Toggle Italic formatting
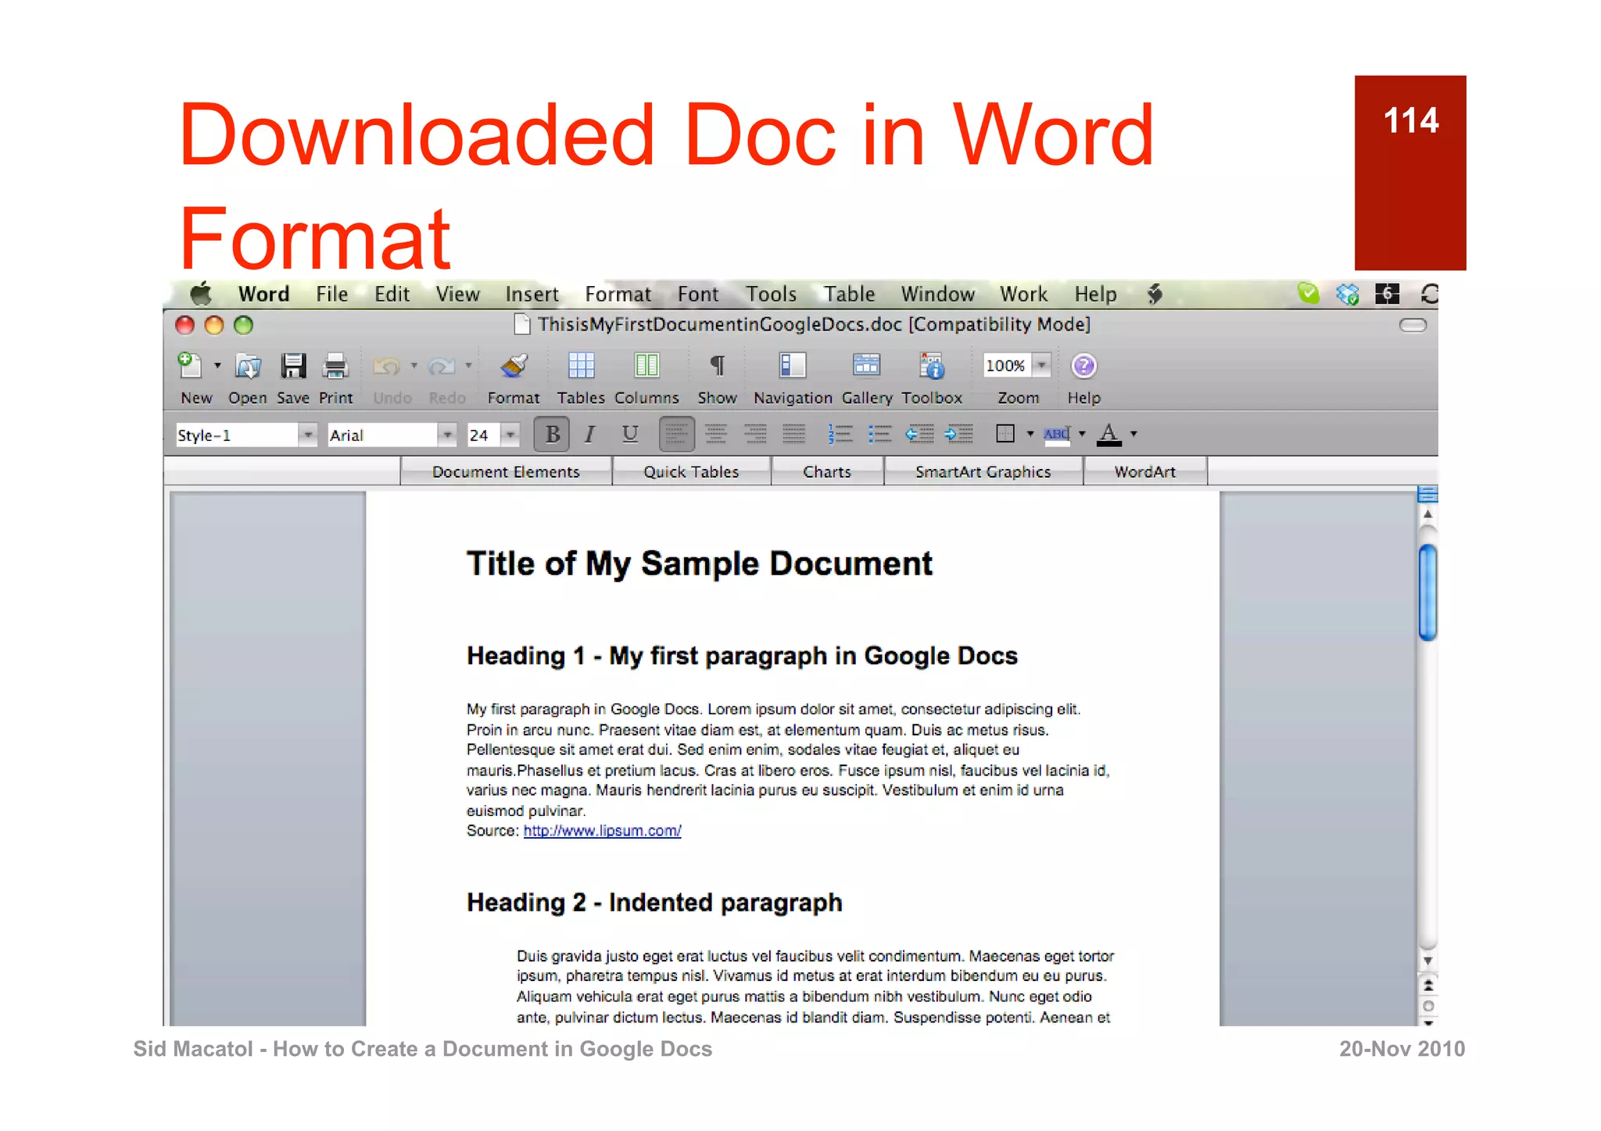The height and width of the screenshot is (1131, 1601). click(x=590, y=434)
